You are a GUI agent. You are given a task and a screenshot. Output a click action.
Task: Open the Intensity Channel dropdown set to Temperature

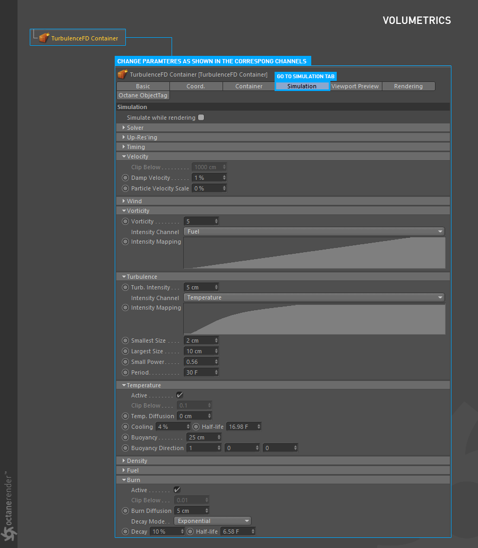tap(314, 297)
